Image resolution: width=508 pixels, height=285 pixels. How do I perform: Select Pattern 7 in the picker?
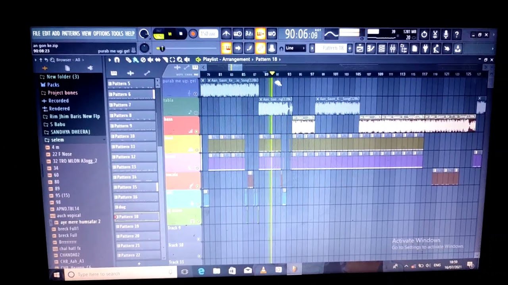click(131, 105)
